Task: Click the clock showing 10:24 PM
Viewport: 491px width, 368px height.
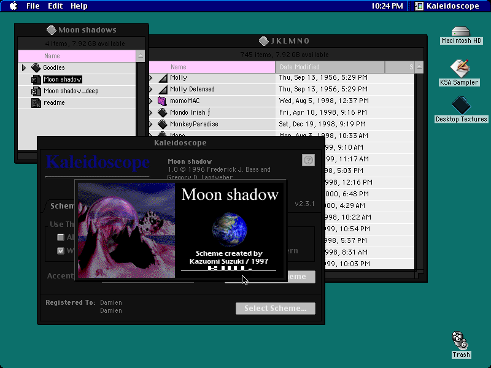Action: click(x=387, y=6)
